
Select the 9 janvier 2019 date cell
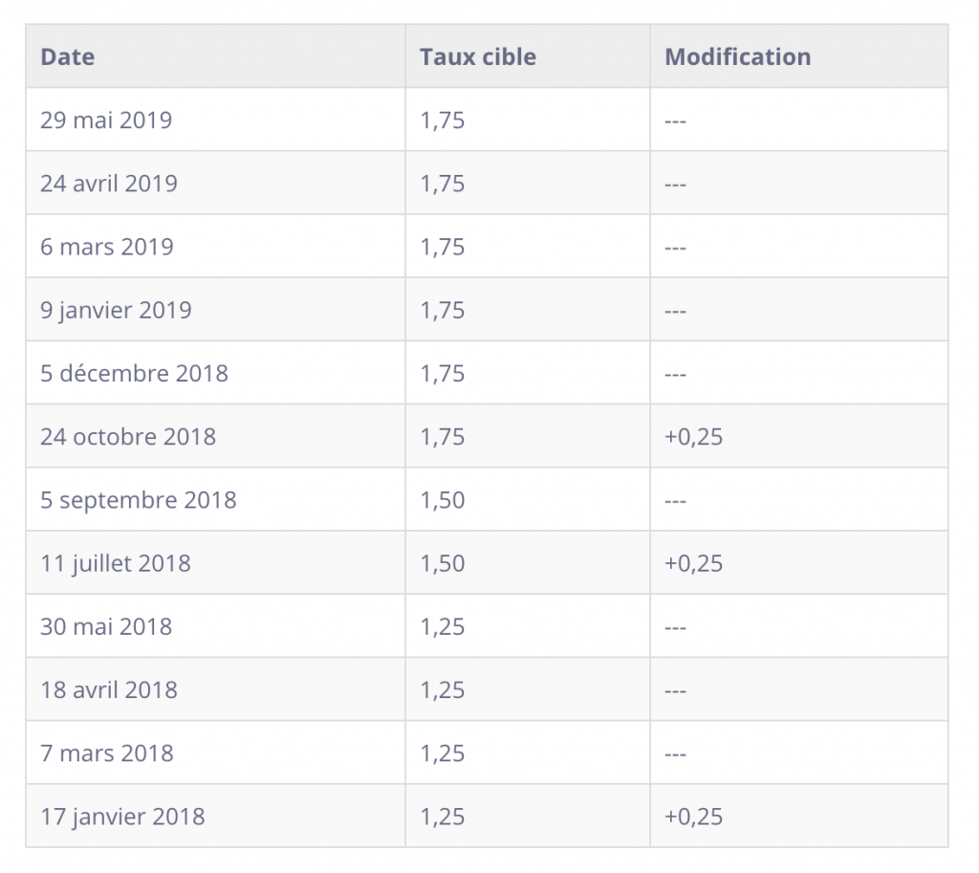coord(116,310)
